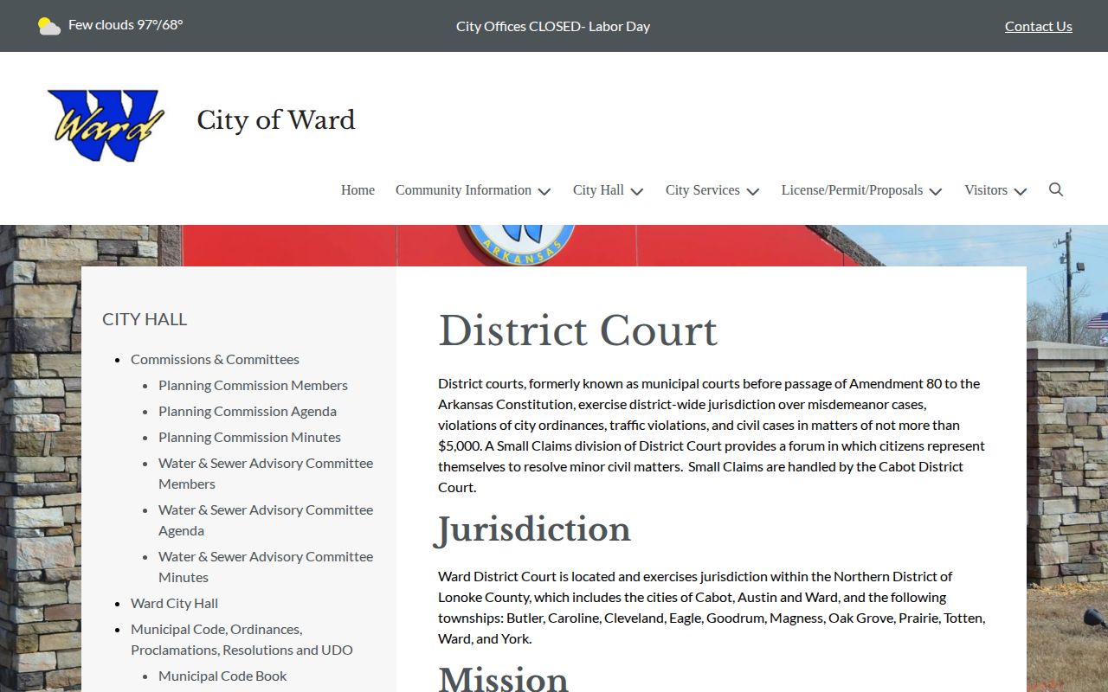Open the City Services menu
Viewport: 1108px width, 692px height.
pos(703,190)
